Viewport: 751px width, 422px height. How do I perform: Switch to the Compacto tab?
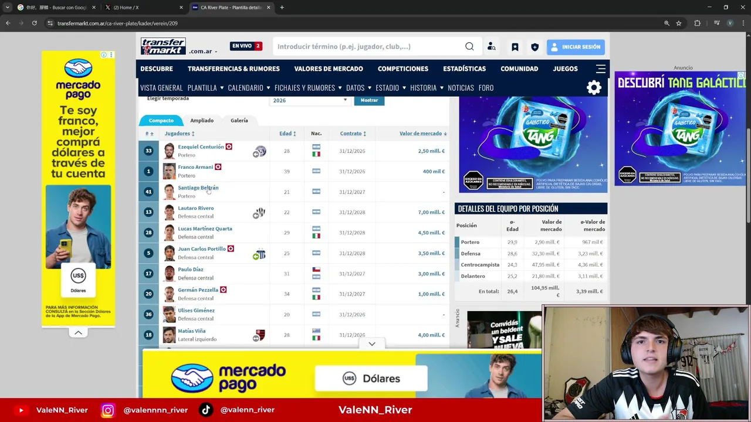[161, 120]
